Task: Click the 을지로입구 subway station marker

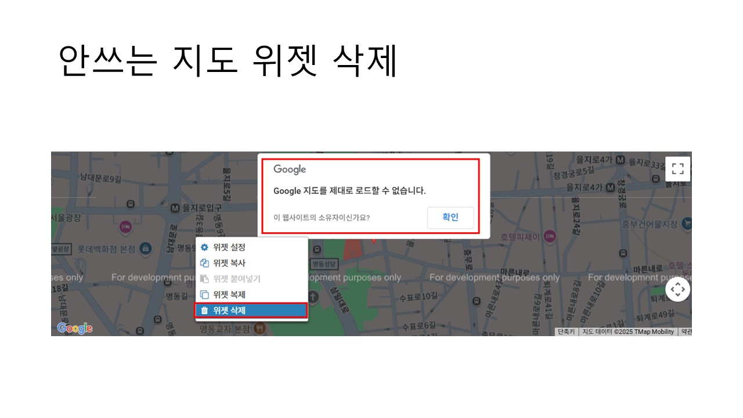Action: coord(175,207)
